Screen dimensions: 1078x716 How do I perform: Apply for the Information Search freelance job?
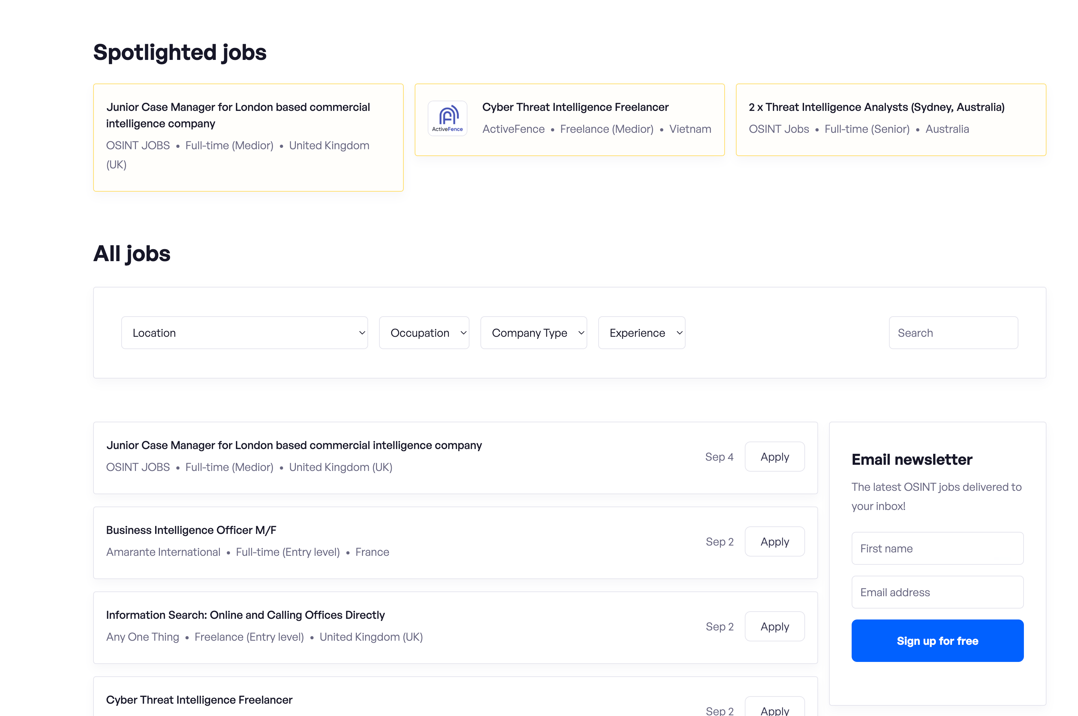point(774,626)
